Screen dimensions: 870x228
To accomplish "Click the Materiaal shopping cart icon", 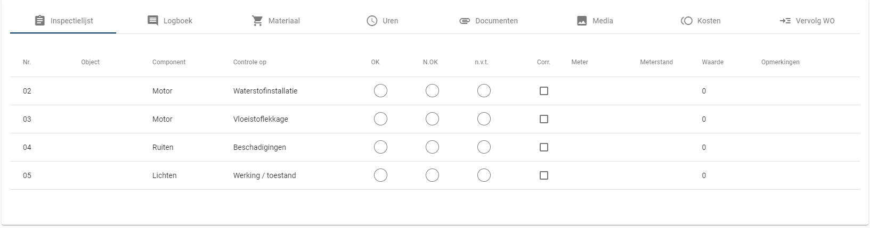I will tap(257, 21).
